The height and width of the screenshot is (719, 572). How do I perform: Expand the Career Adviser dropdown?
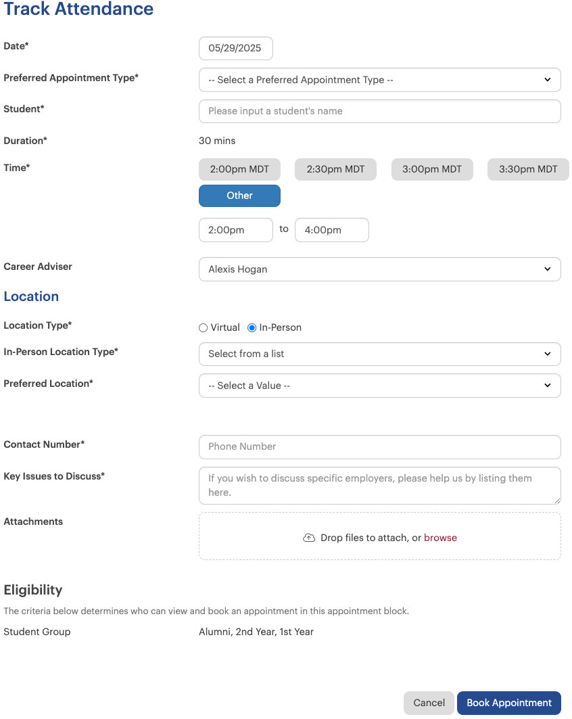379,269
